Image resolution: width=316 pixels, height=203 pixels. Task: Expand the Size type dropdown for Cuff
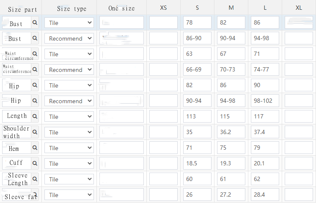pyautogui.click(x=69, y=164)
